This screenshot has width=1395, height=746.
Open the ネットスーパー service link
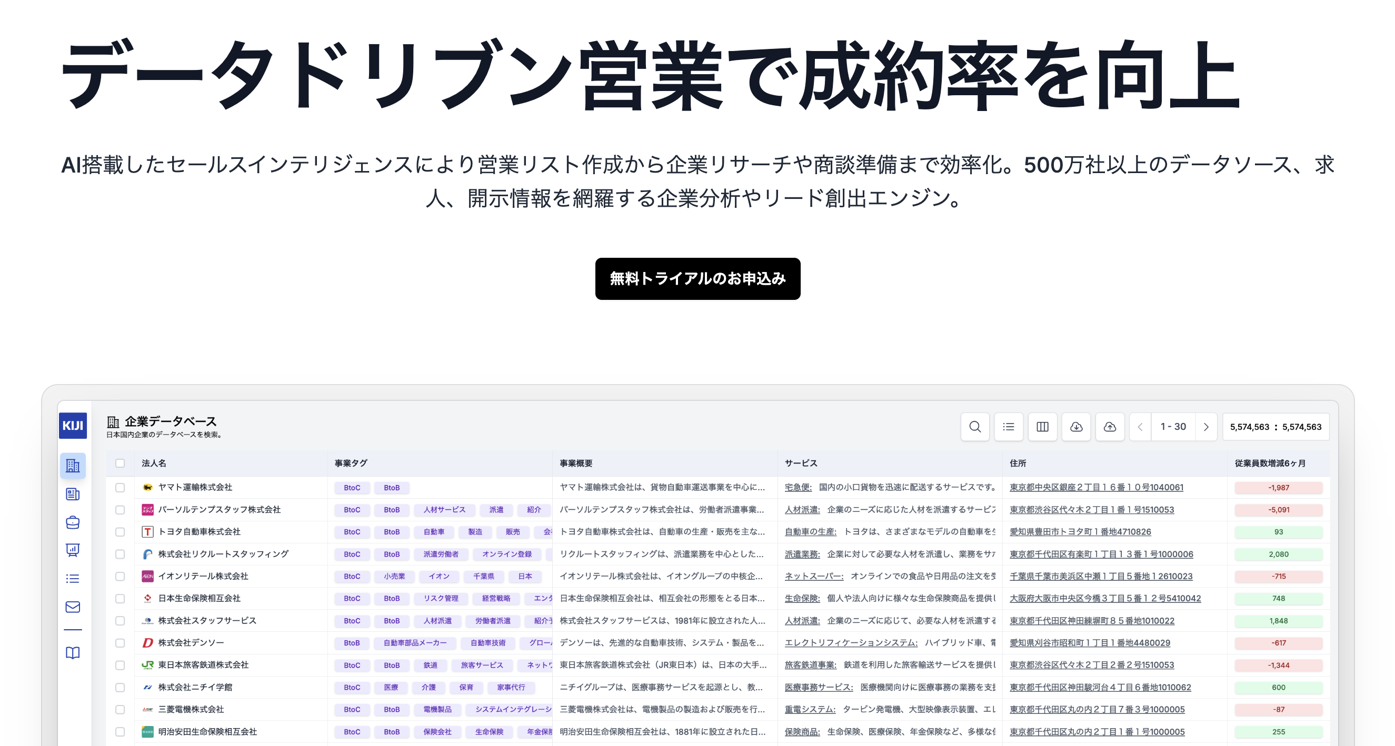[x=814, y=576]
